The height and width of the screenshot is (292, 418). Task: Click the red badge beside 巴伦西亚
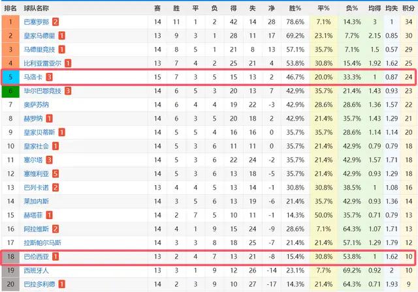pos(55,257)
